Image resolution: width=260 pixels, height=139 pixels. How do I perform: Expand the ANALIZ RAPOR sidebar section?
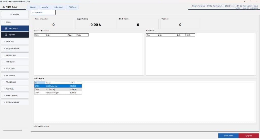point(15,96)
